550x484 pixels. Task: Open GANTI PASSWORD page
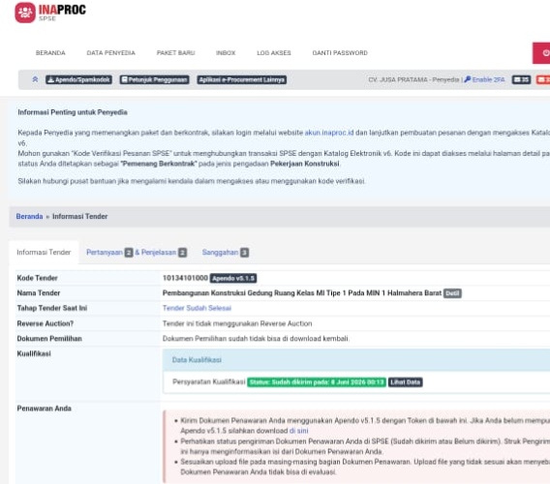tap(340, 53)
